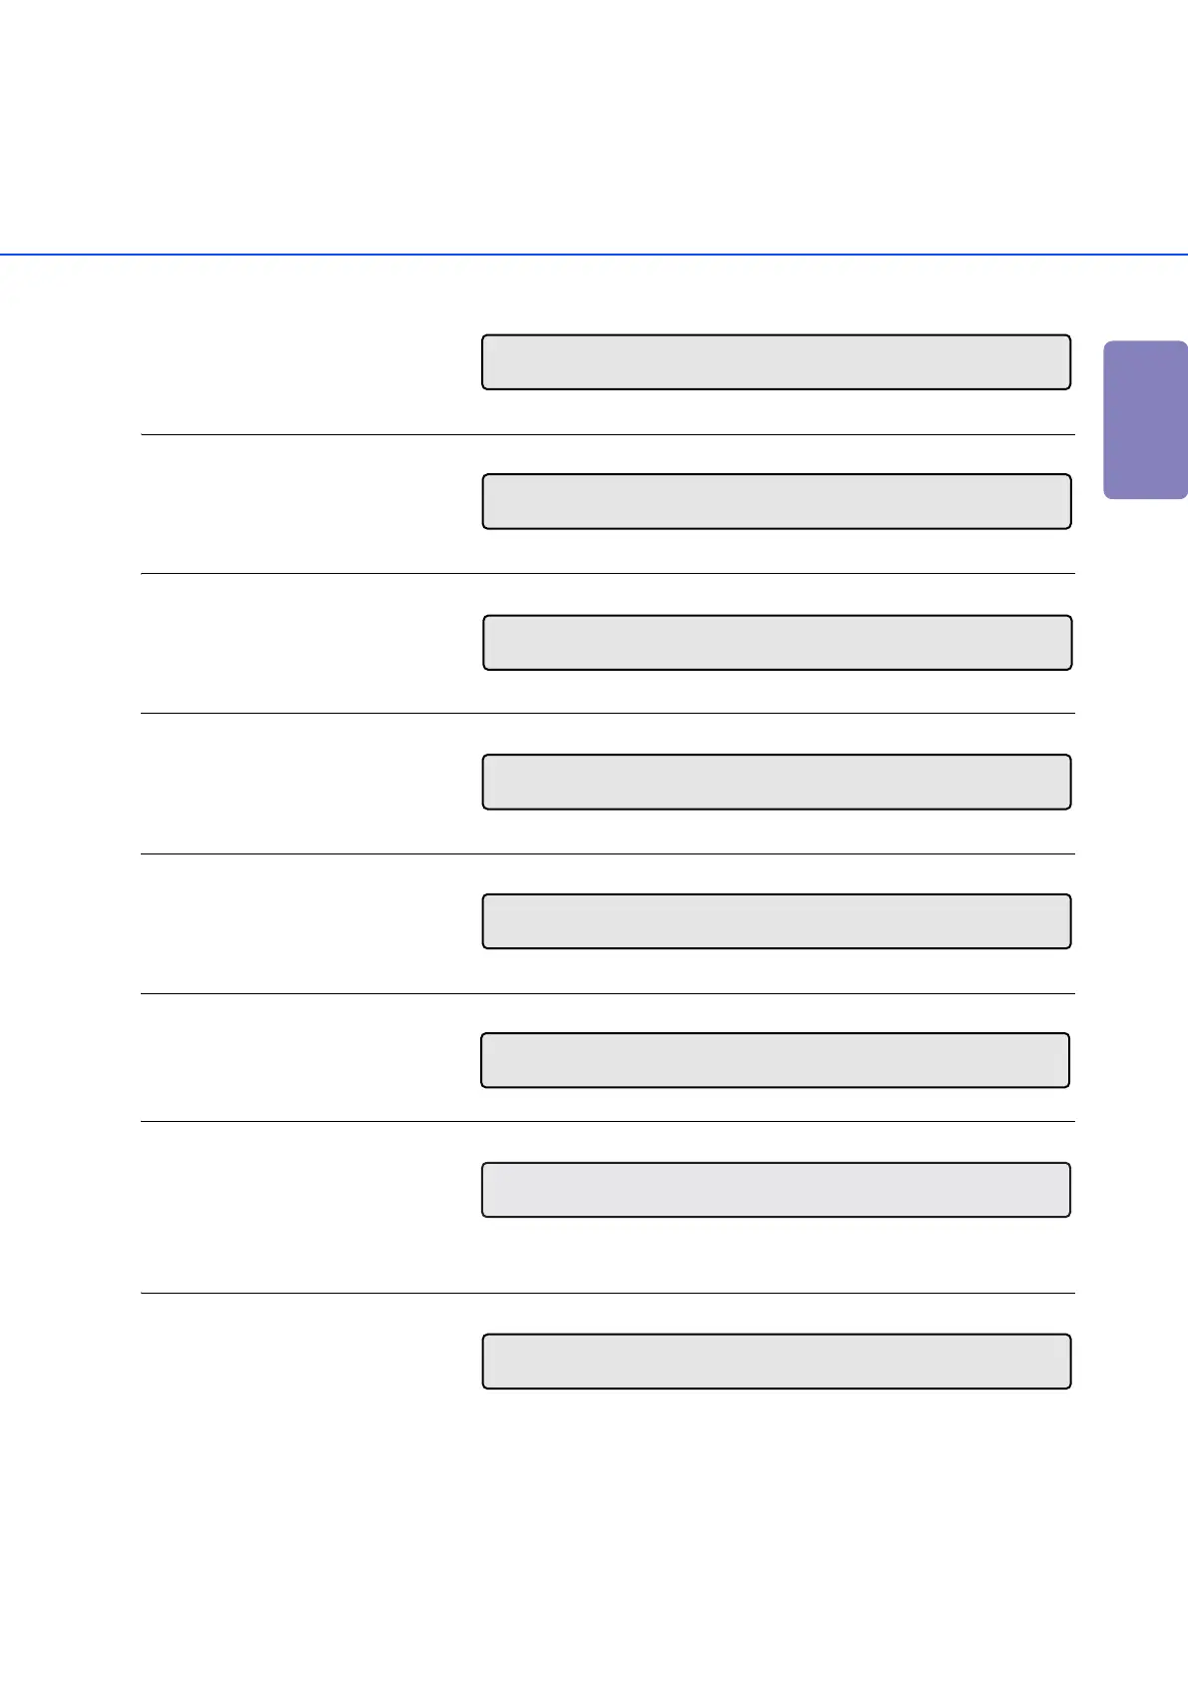The image size is (1188, 1681).
Task: Select the third gray input box from top
Action: click(x=777, y=642)
